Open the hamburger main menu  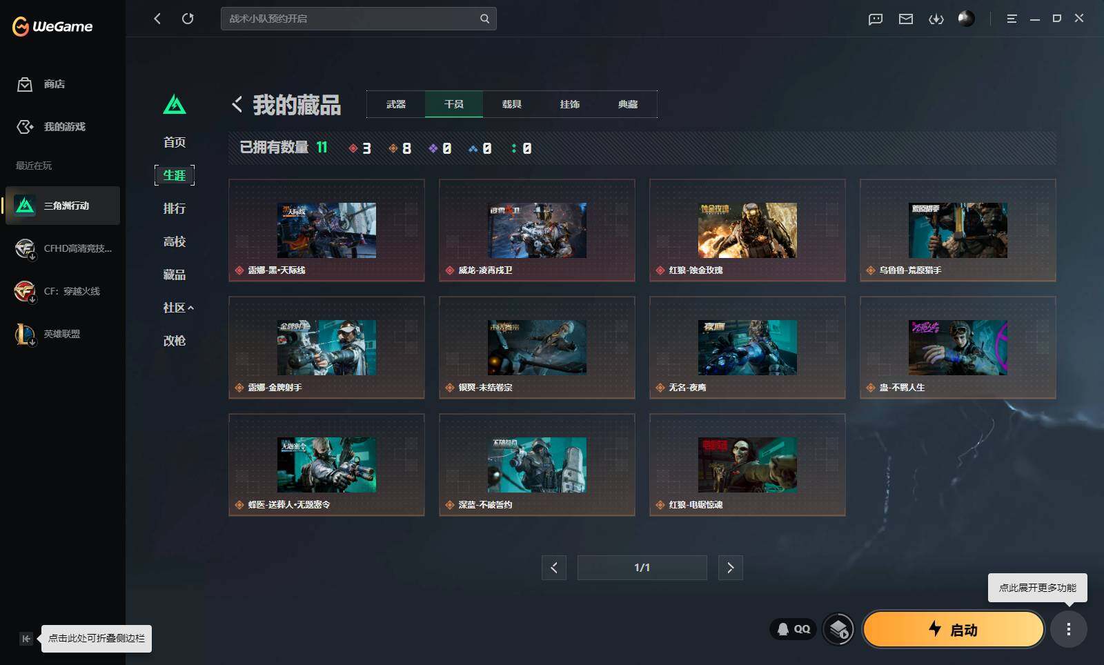(1012, 19)
